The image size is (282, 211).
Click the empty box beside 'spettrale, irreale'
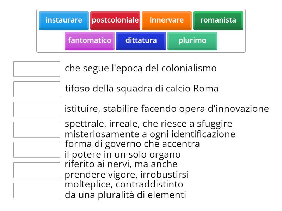tap(37, 129)
